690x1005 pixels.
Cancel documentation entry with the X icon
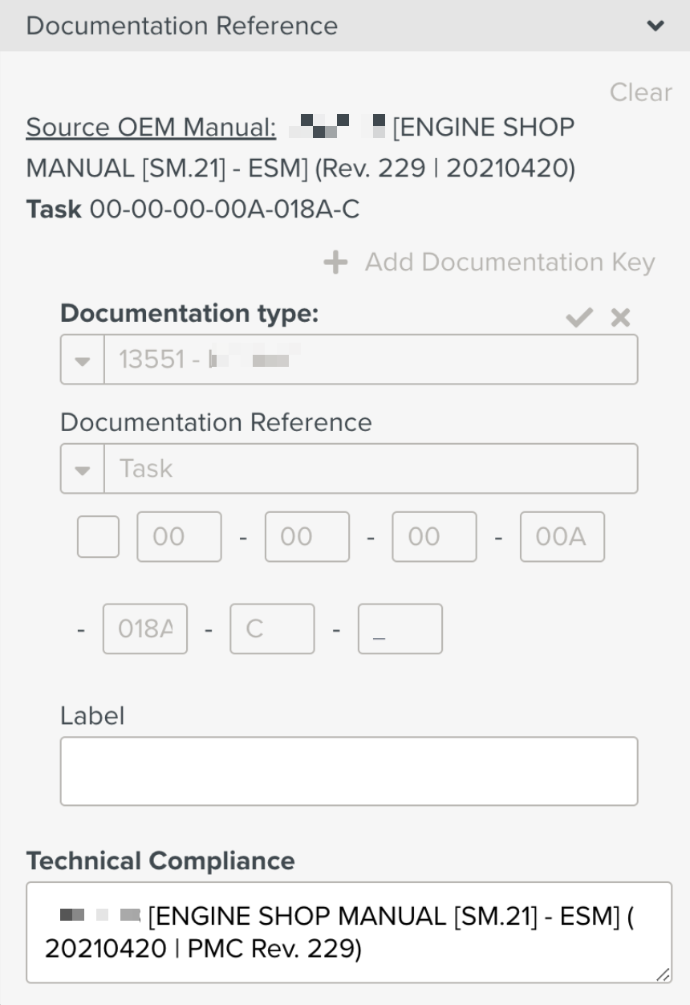[620, 318]
